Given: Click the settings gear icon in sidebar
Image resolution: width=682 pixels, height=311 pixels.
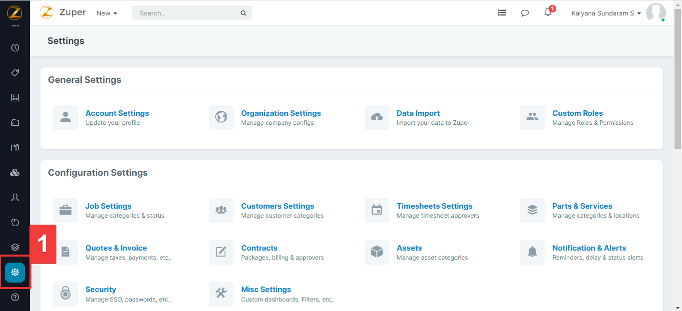Looking at the screenshot, I should [x=15, y=273].
